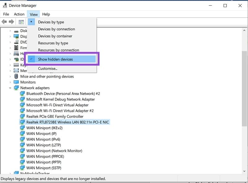Open the Help menu
Image resolution: width=248 pixels, height=183 pixels.
coord(46,14)
